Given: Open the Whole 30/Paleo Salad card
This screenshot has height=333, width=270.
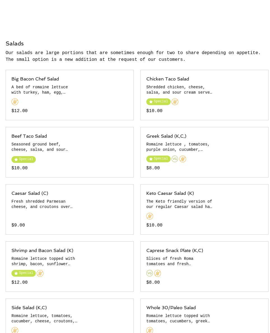Looking at the screenshot, I should tap(171, 308).
